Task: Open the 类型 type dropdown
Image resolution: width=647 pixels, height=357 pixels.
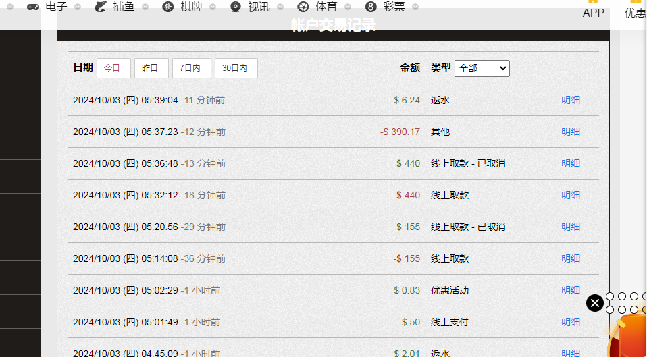Action: click(x=482, y=68)
